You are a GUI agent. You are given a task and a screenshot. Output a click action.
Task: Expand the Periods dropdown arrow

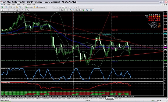click(89, 10)
